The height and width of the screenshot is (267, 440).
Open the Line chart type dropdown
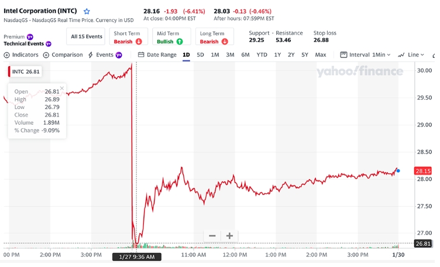[x=411, y=55]
